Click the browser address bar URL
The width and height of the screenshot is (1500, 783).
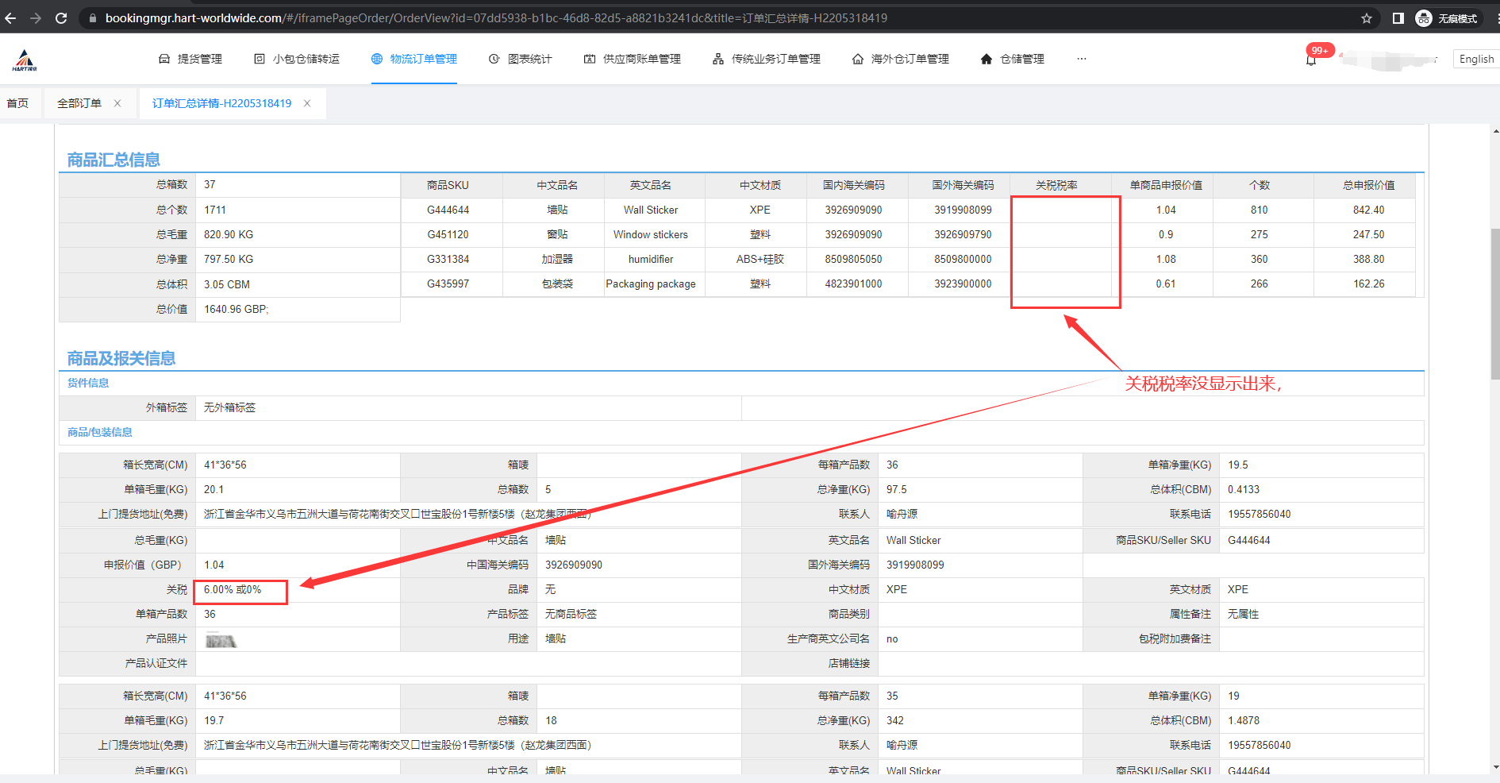496,17
